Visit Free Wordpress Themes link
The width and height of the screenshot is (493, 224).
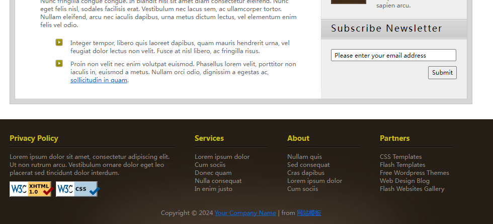pos(414,173)
